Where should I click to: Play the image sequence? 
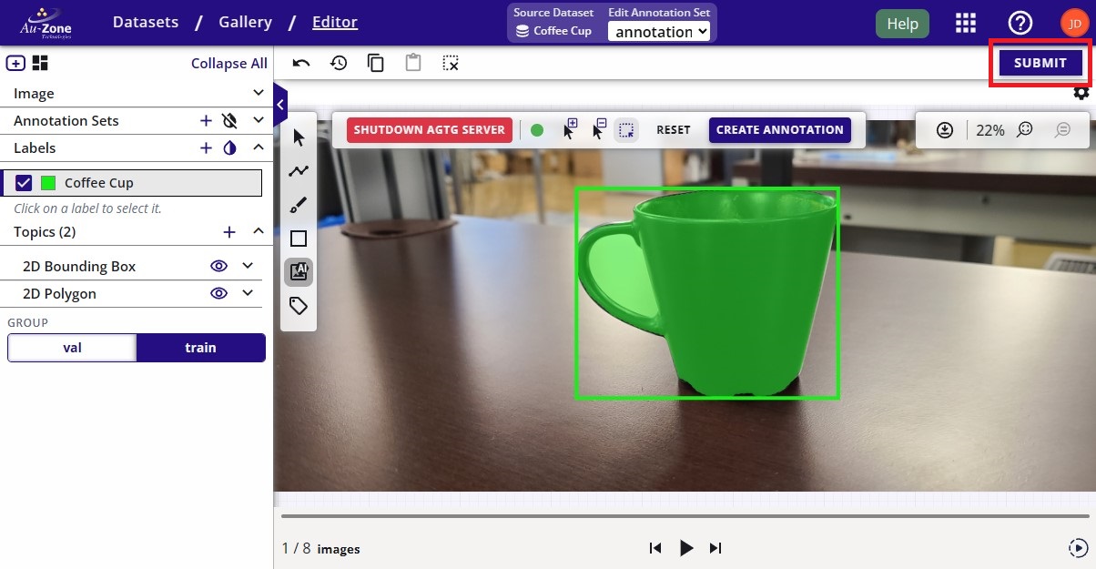point(686,548)
